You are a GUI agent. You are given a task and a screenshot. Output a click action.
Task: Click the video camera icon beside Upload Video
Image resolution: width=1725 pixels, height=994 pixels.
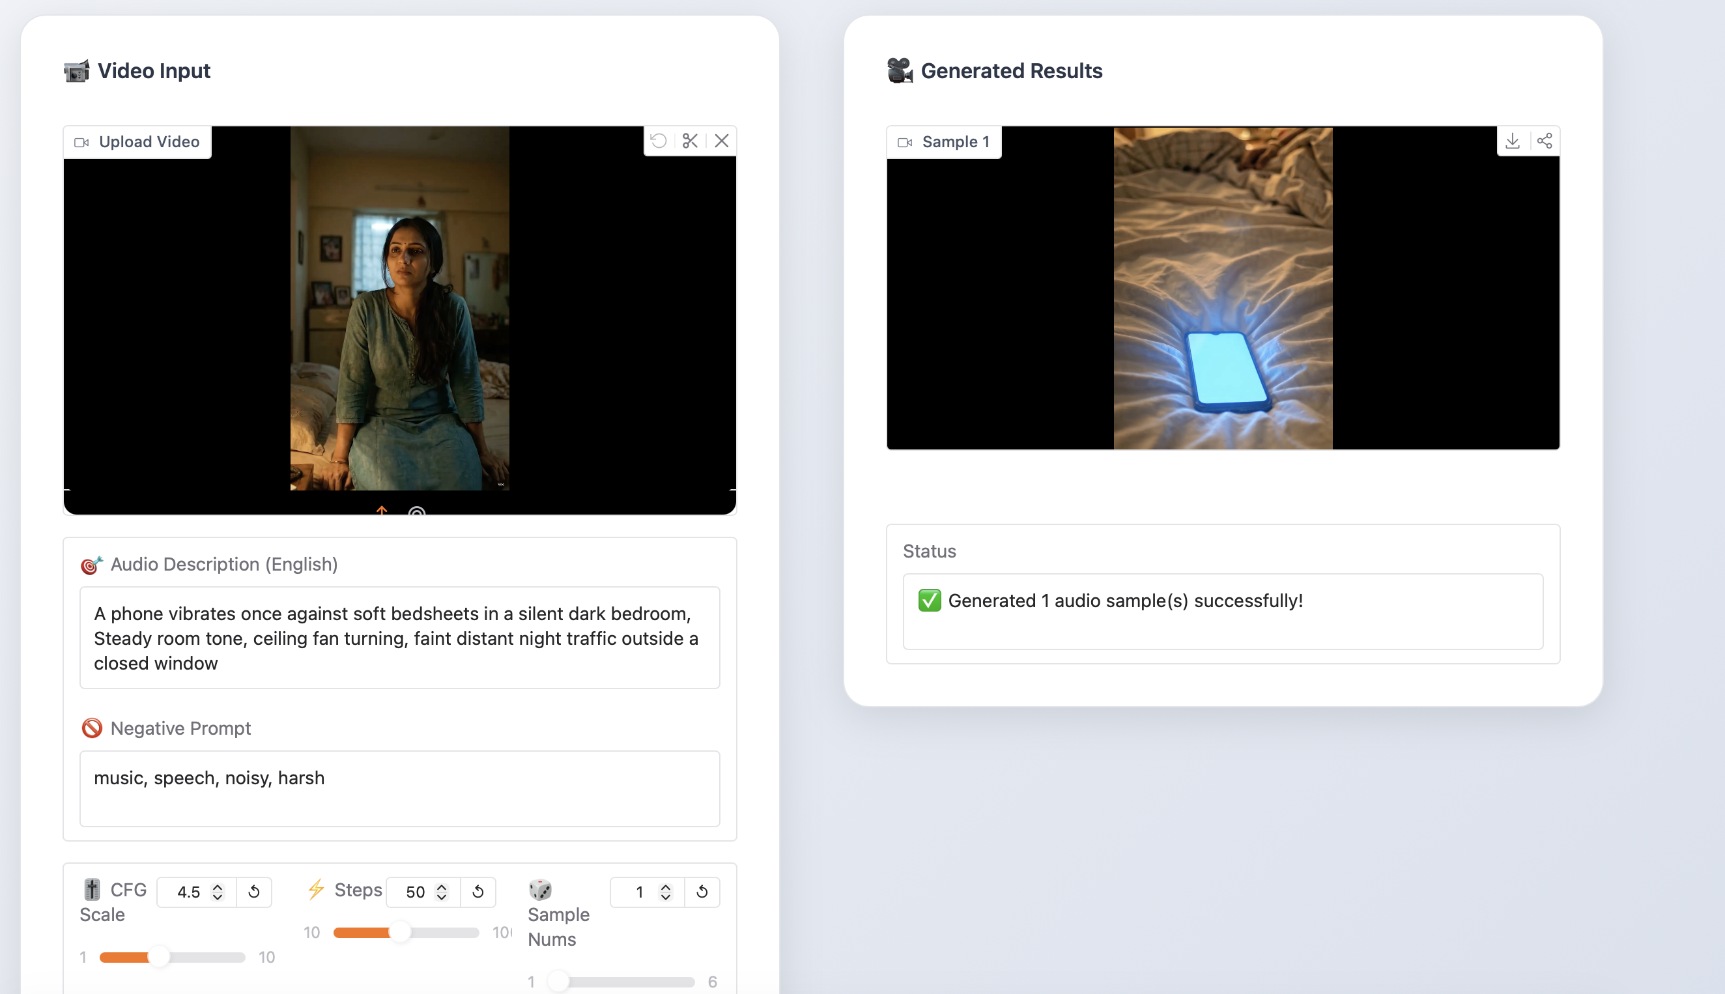tap(82, 142)
